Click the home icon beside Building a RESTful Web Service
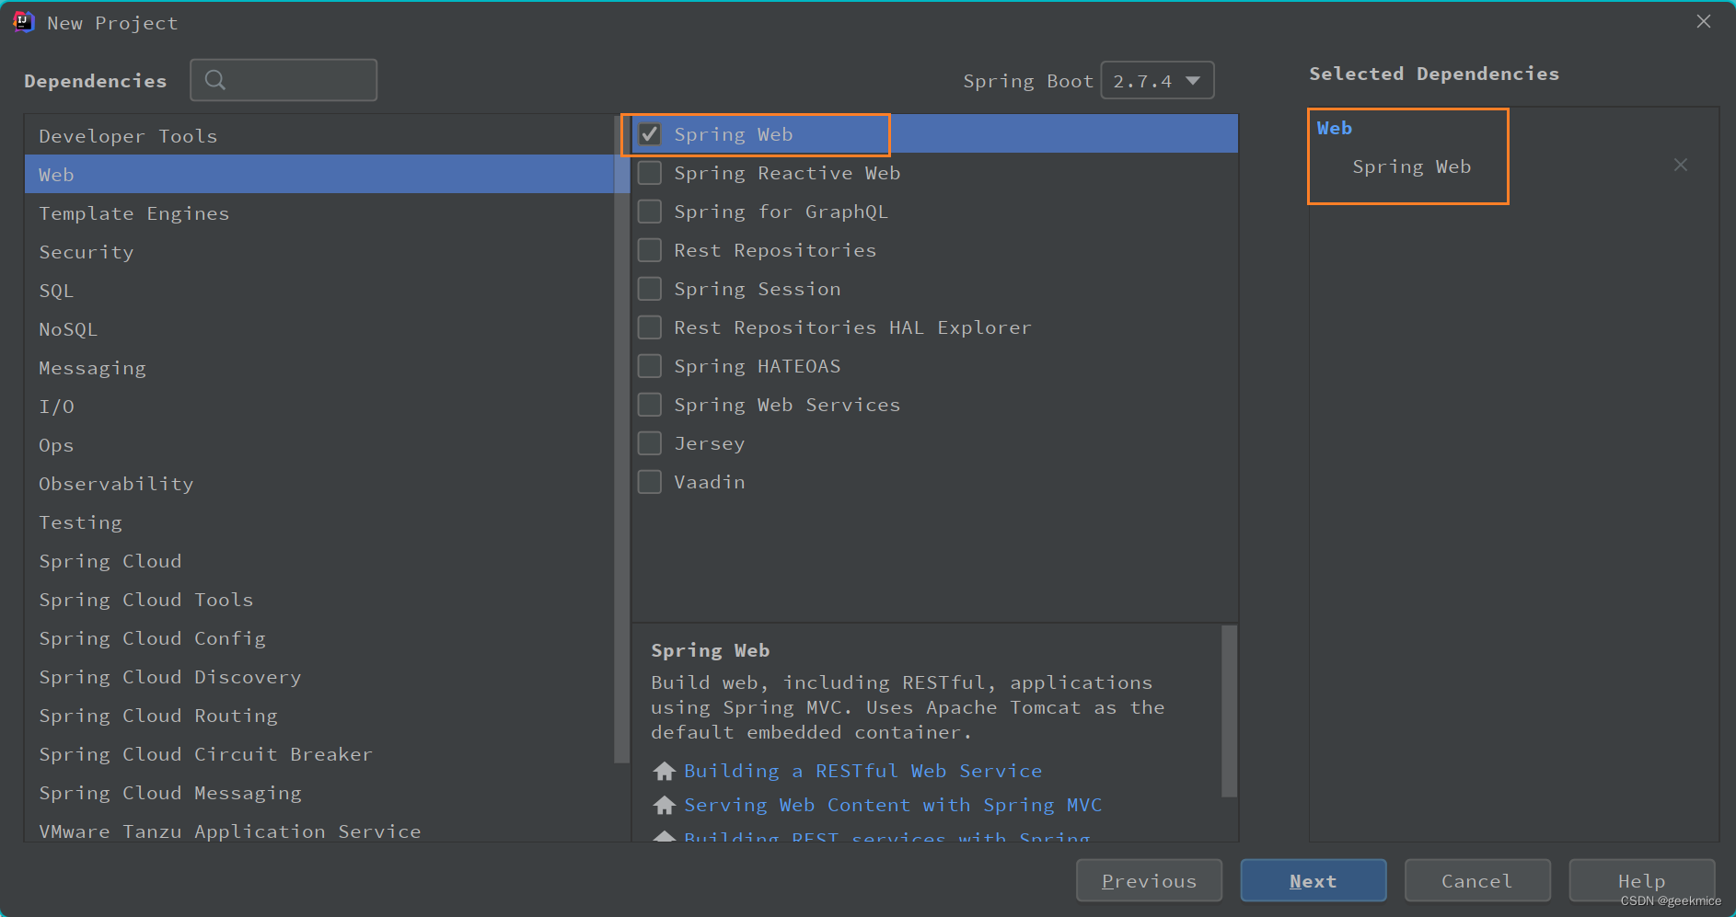 click(x=664, y=771)
